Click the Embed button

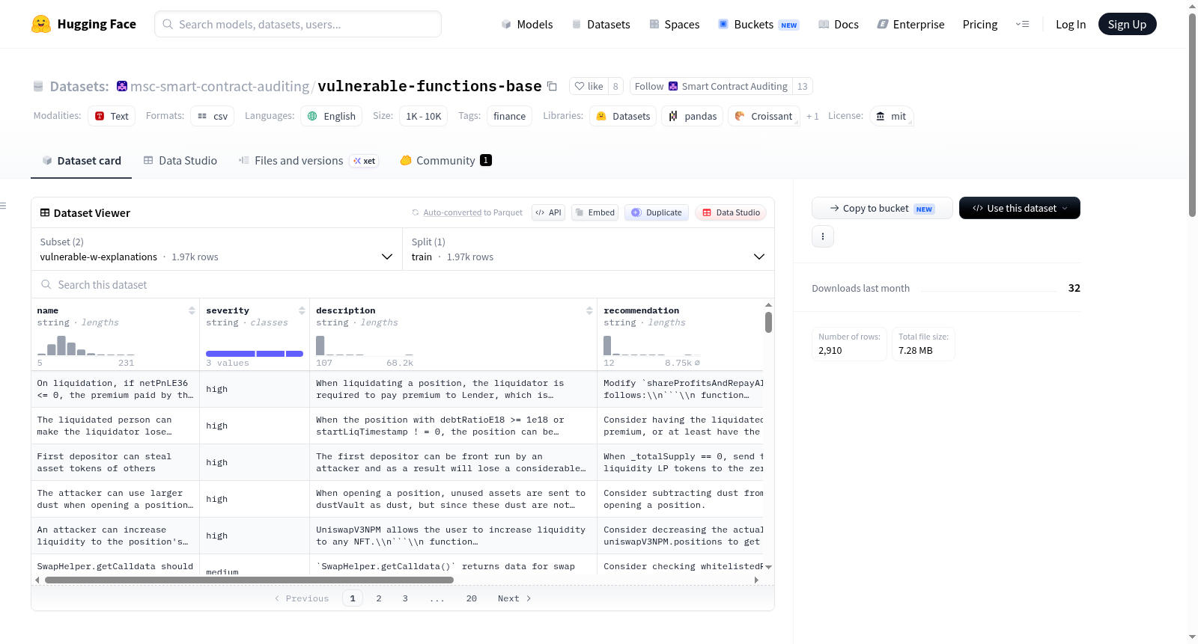click(594, 212)
